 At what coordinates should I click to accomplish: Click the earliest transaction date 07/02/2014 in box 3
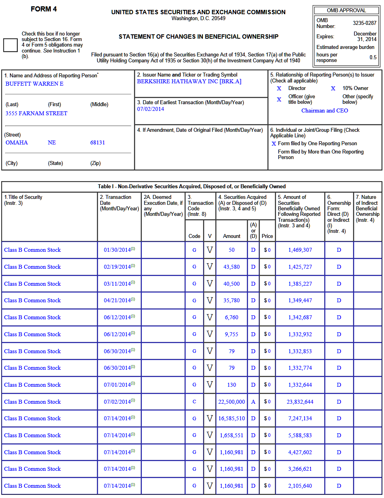coord(150,109)
